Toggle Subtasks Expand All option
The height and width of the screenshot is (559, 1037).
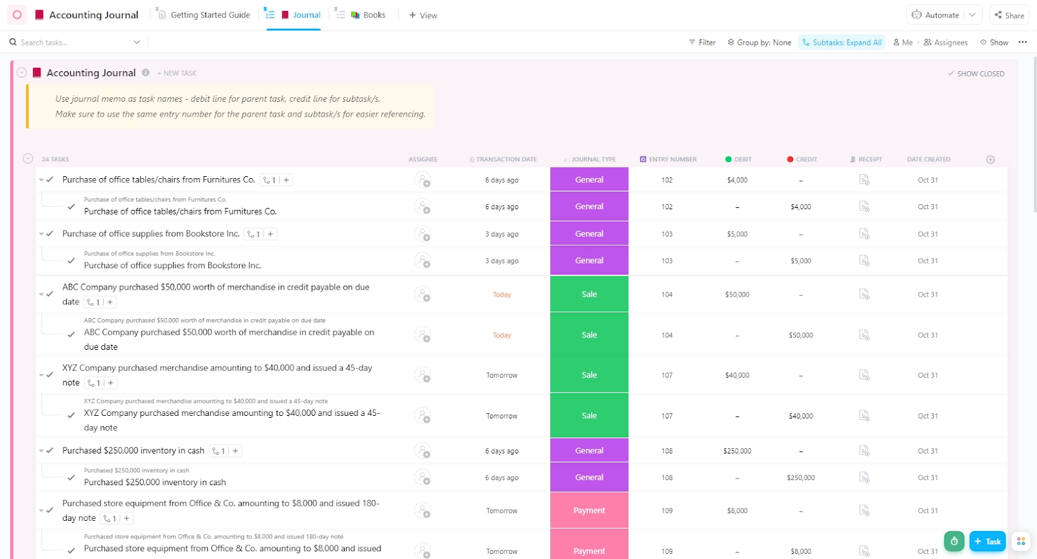pos(842,42)
